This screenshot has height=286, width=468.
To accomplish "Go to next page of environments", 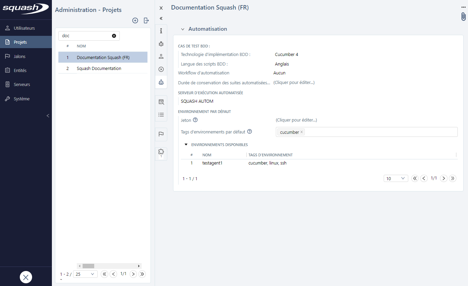I will tap(444, 178).
